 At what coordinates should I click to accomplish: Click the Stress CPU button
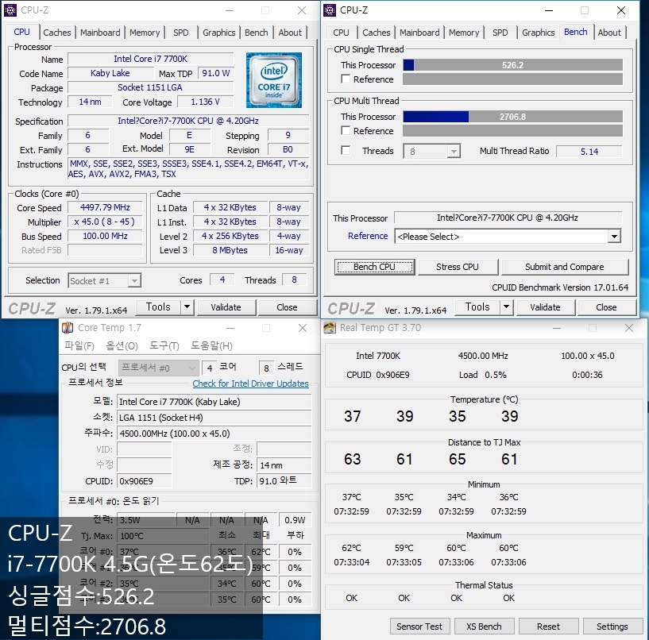click(x=458, y=267)
